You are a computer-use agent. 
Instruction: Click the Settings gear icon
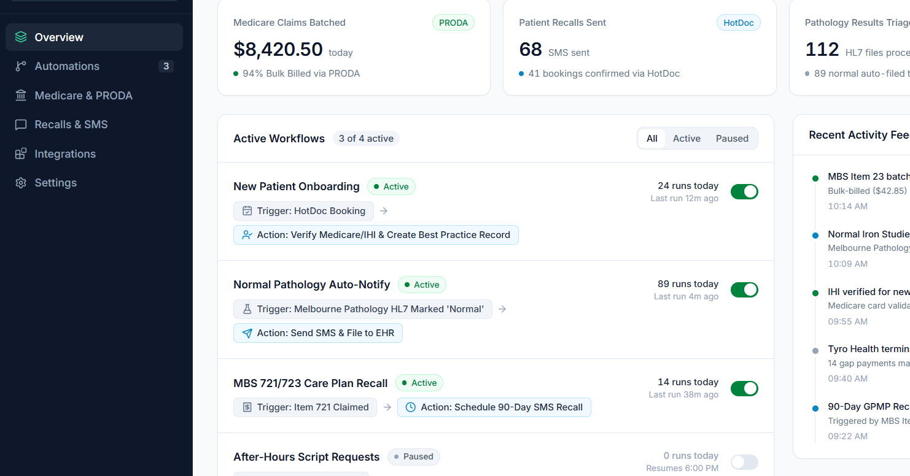pos(21,183)
